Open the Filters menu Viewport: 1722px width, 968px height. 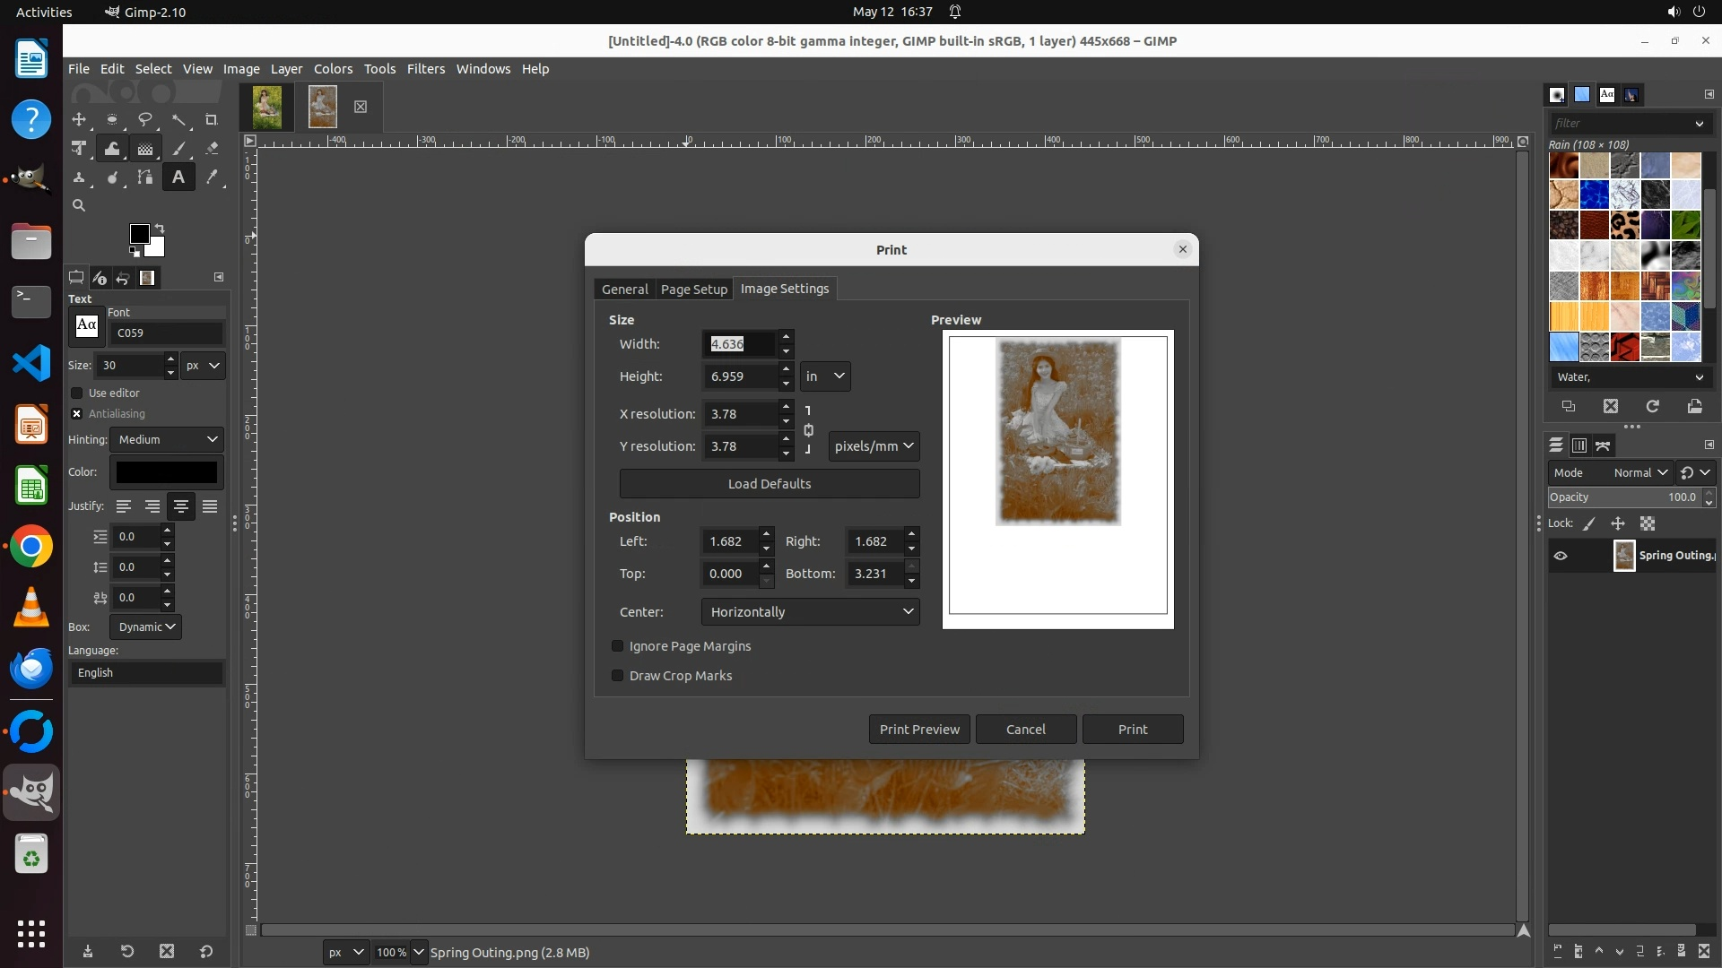tap(425, 69)
